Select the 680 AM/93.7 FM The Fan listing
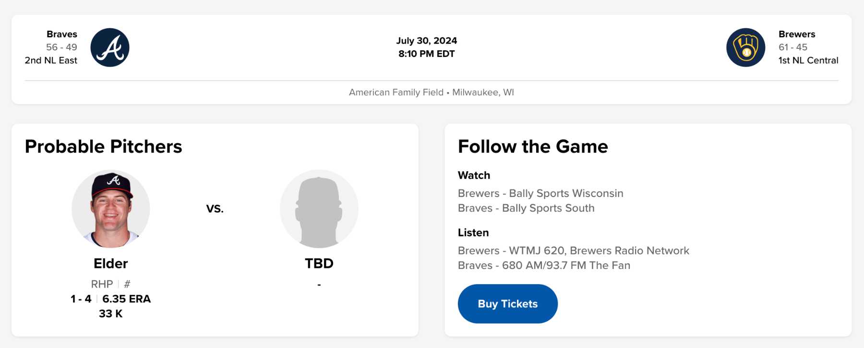Screen dimensions: 864x348 [544, 266]
